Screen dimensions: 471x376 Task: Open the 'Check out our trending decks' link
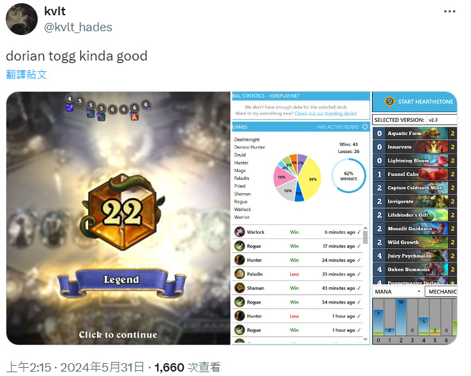tap(326, 113)
